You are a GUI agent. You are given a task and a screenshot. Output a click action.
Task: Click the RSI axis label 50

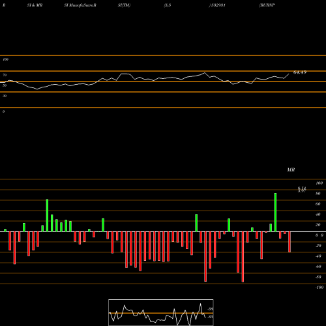pyautogui.click(x=5, y=85)
